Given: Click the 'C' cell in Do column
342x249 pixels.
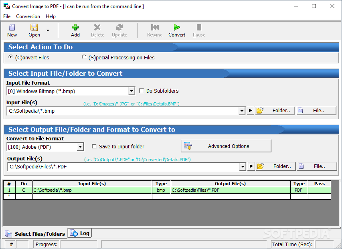Looking at the screenshot, I should click(24, 190).
